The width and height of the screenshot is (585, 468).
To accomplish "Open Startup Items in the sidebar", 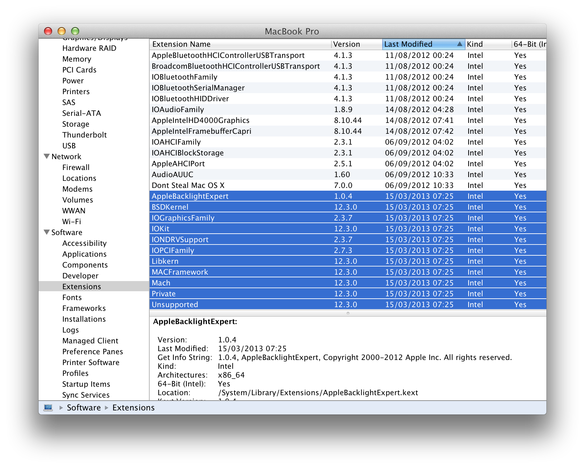I will point(86,384).
